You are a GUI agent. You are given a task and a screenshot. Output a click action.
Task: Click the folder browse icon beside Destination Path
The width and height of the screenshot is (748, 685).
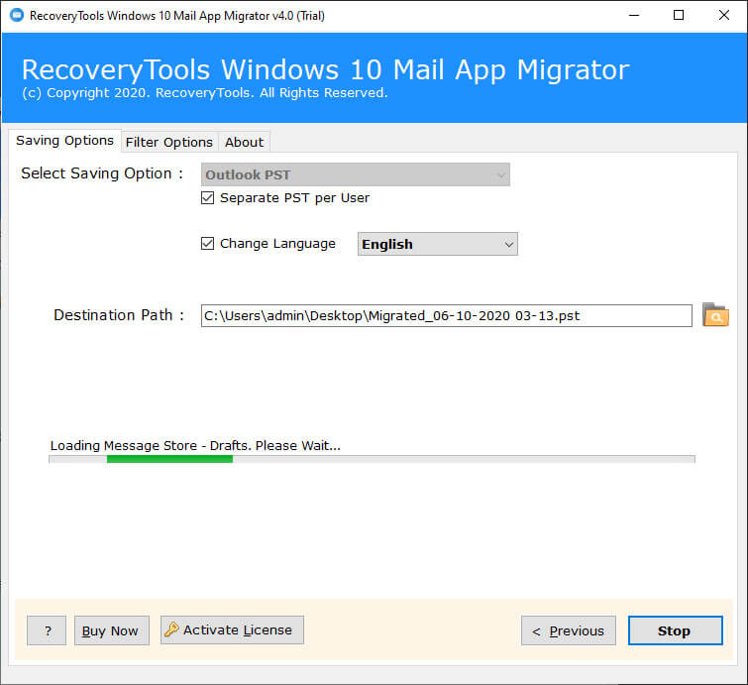(x=715, y=315)
